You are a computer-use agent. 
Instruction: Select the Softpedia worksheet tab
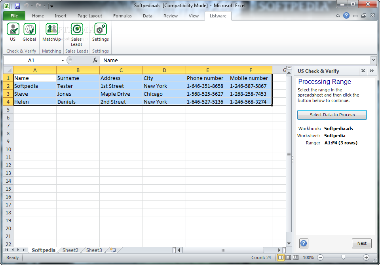tap(44, 250)
